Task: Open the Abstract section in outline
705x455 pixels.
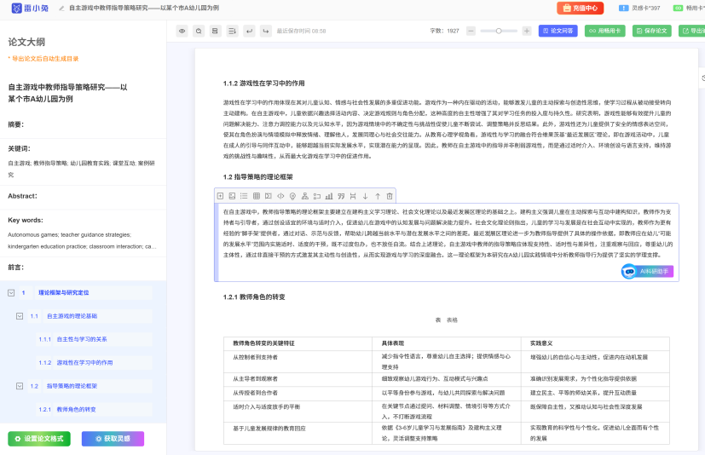Action: pyautogui.click(x=22, y=196)
